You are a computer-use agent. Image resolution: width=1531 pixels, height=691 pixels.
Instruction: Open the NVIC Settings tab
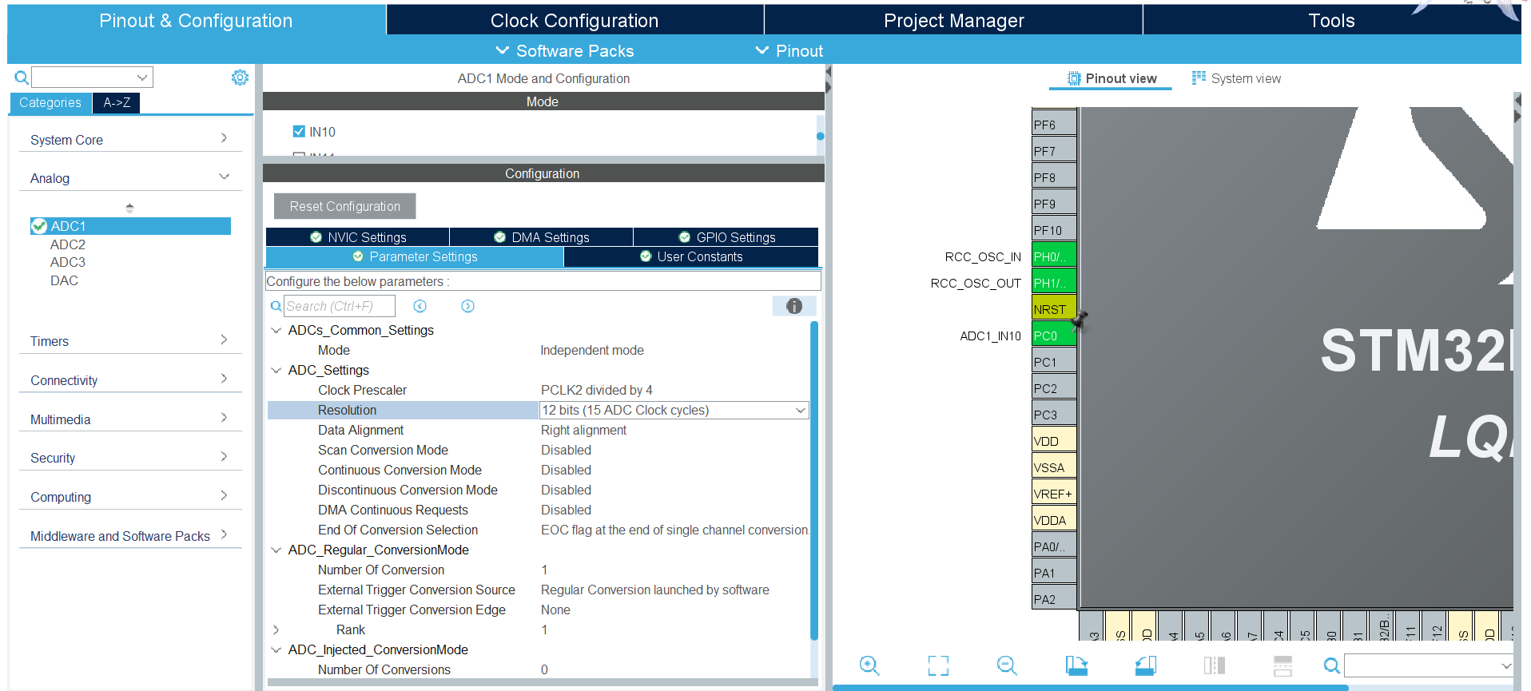pyautogui.click(x=358, y=237)
